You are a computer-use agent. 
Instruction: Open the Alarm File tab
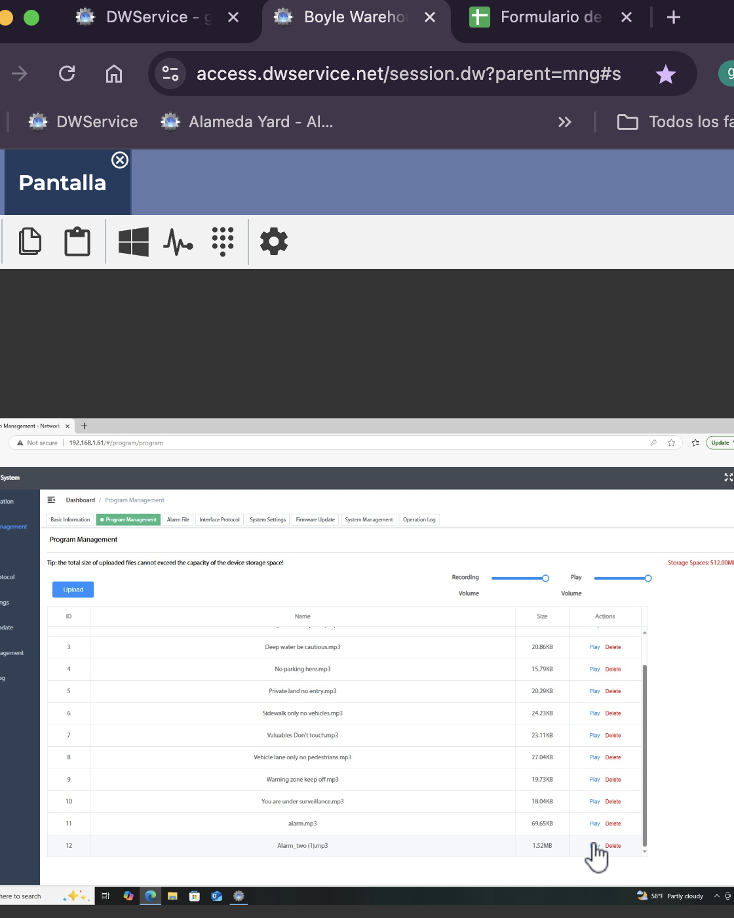[178, 519]
